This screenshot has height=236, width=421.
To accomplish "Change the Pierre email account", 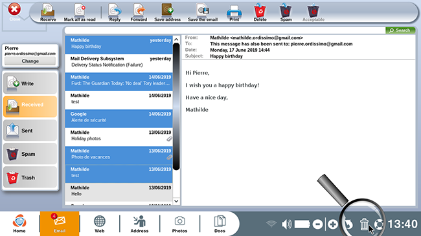I will coord(30,61).
